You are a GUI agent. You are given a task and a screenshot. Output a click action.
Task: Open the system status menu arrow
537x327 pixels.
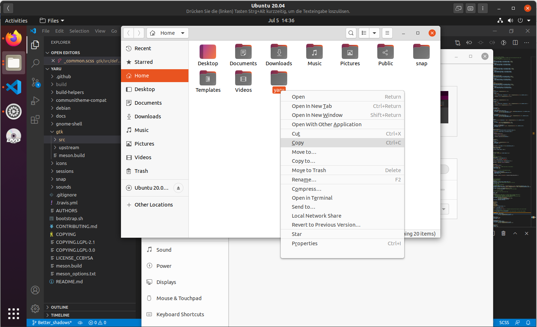(x=529, y=21)
